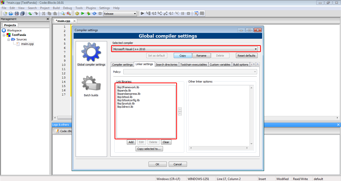Open the Settings menu
Screen dimensions: 341x181
tap(104, 8)
